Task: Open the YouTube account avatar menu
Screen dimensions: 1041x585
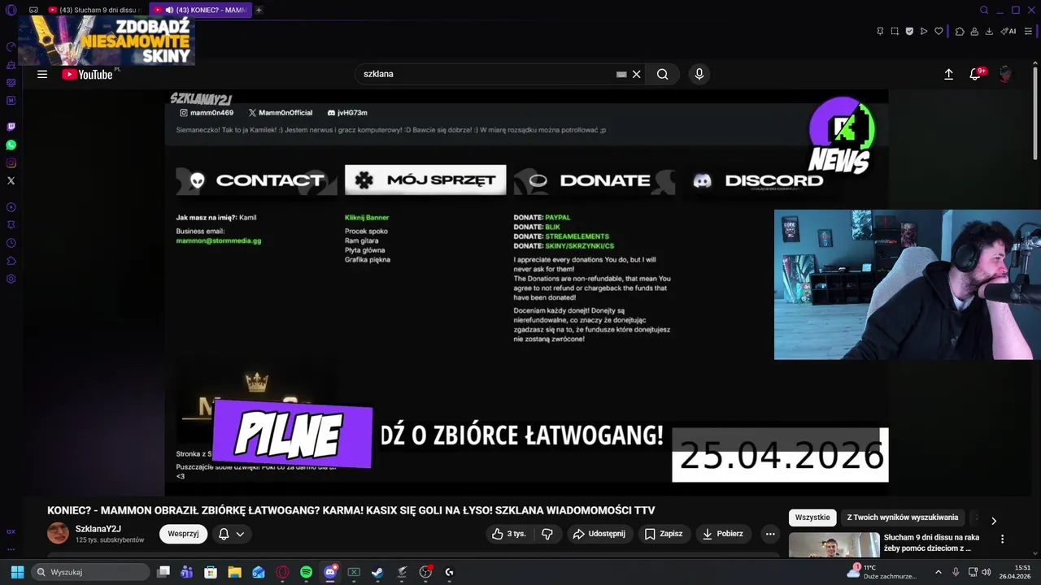Action: [x=1006, y=74]
